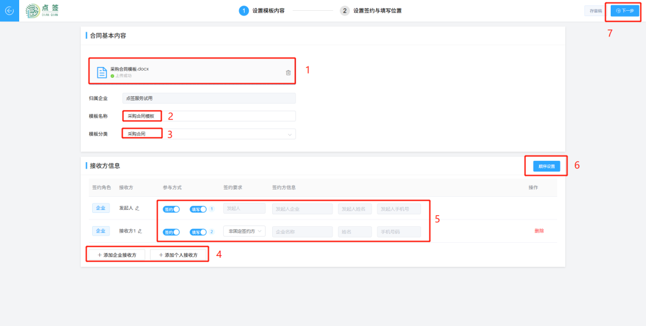Click edit pencil icon next to 发起人
This screenshot has width=646, height=326.
click(137, 208)
